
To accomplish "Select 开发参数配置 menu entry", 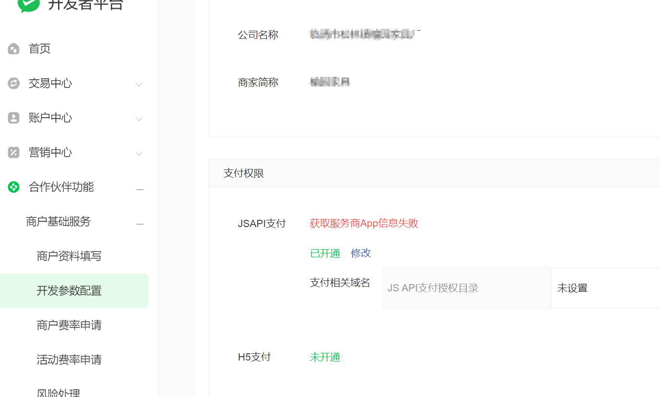I will (74, 290).
